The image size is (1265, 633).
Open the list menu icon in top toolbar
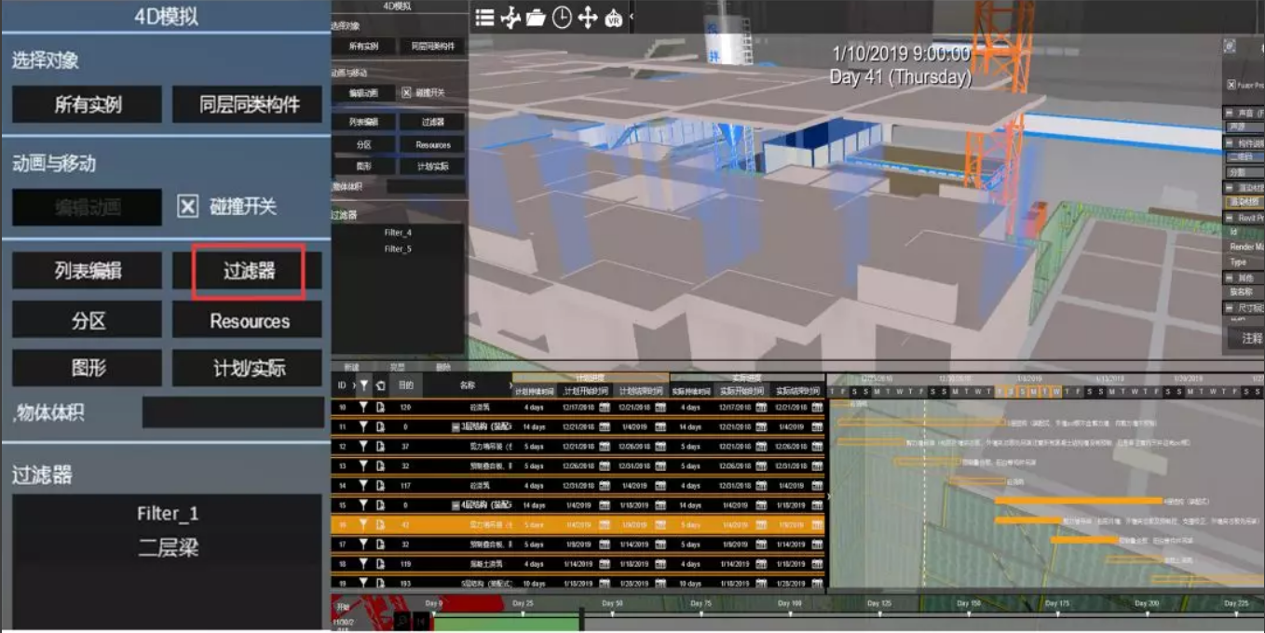[x=484, y=18]
